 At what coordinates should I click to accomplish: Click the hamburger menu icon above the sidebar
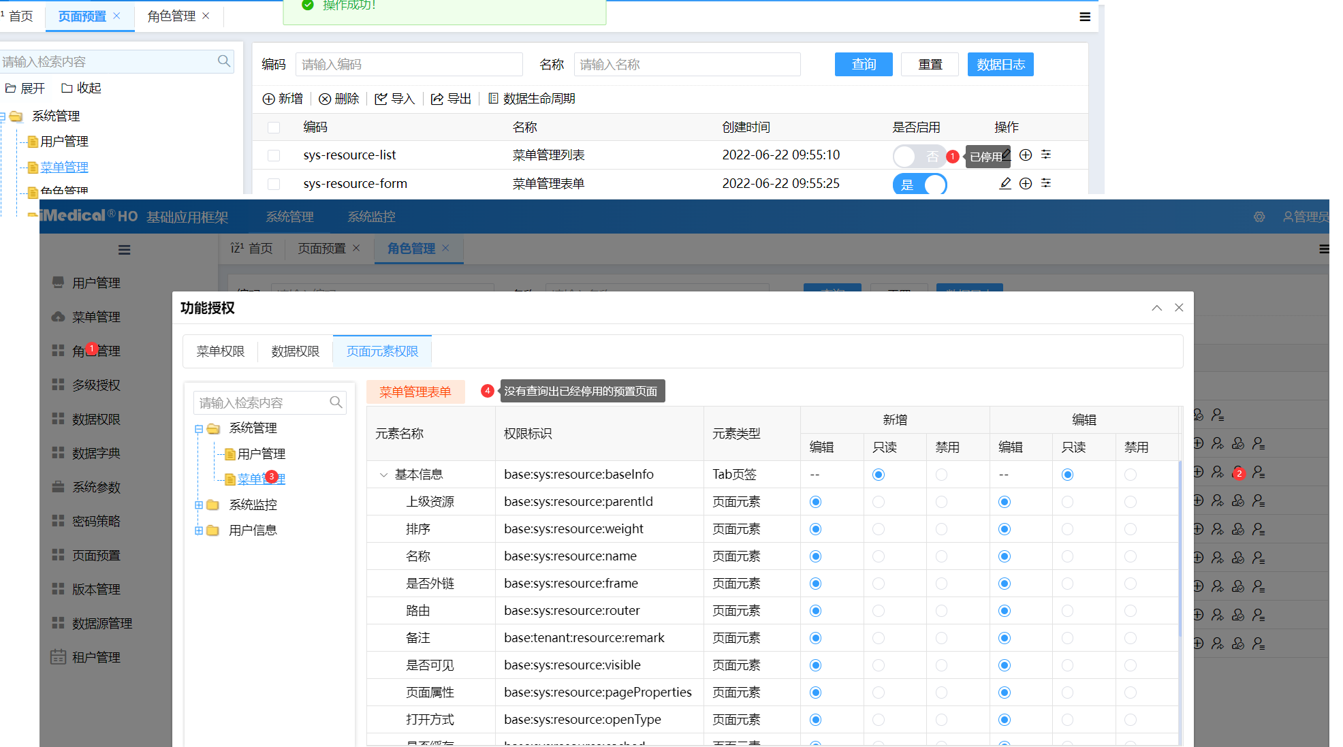124,250
